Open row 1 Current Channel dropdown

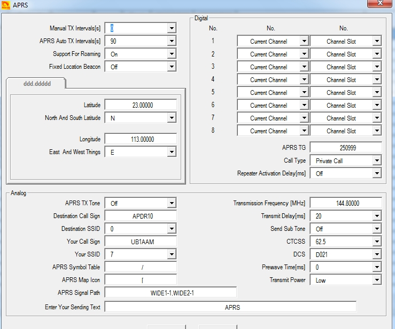click(x=304, y=41)
